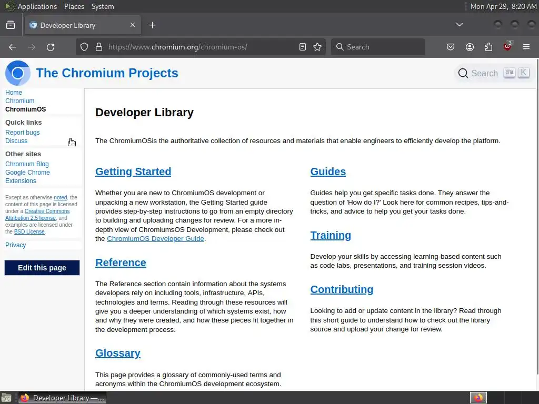Open the Firefox hamburger menu
The image size is (539, 404).
point(526,47)
